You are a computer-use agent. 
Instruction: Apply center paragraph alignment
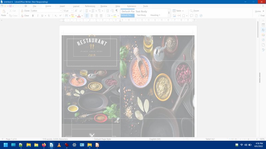[x=92, y=16]
